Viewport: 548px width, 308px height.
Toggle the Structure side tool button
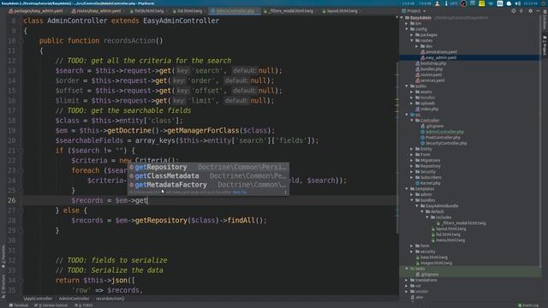(x=3, y=286)
